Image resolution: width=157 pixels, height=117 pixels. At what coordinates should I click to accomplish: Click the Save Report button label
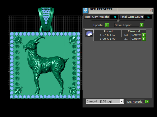point(123,25)
